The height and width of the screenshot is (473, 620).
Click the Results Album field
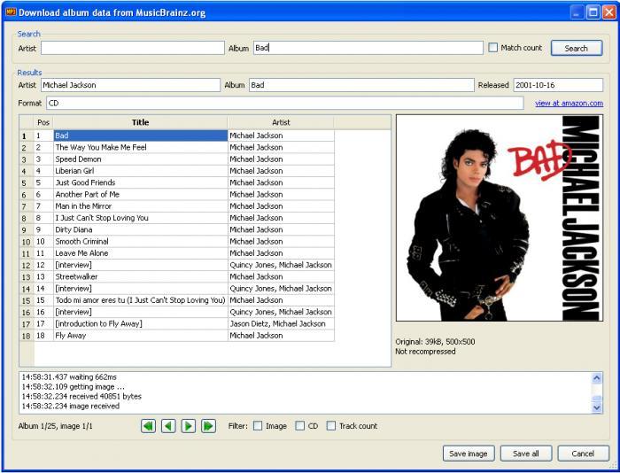[x=361, y=85]
